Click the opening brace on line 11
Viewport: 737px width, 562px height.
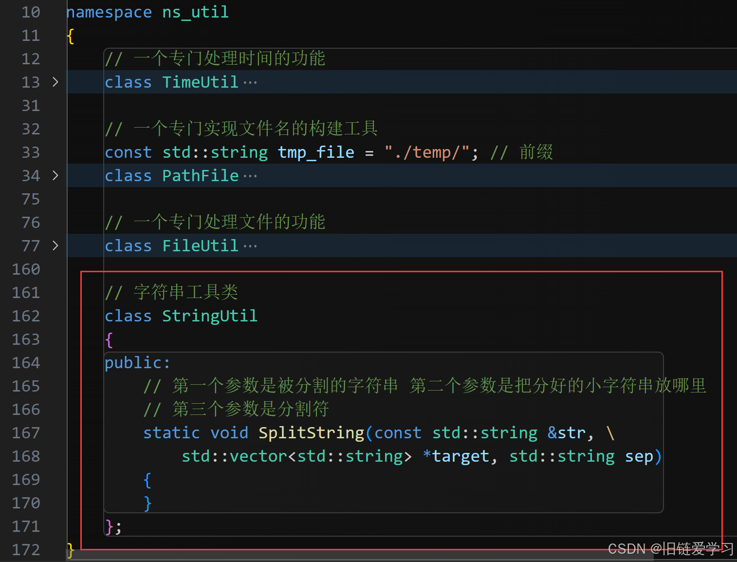71,36
